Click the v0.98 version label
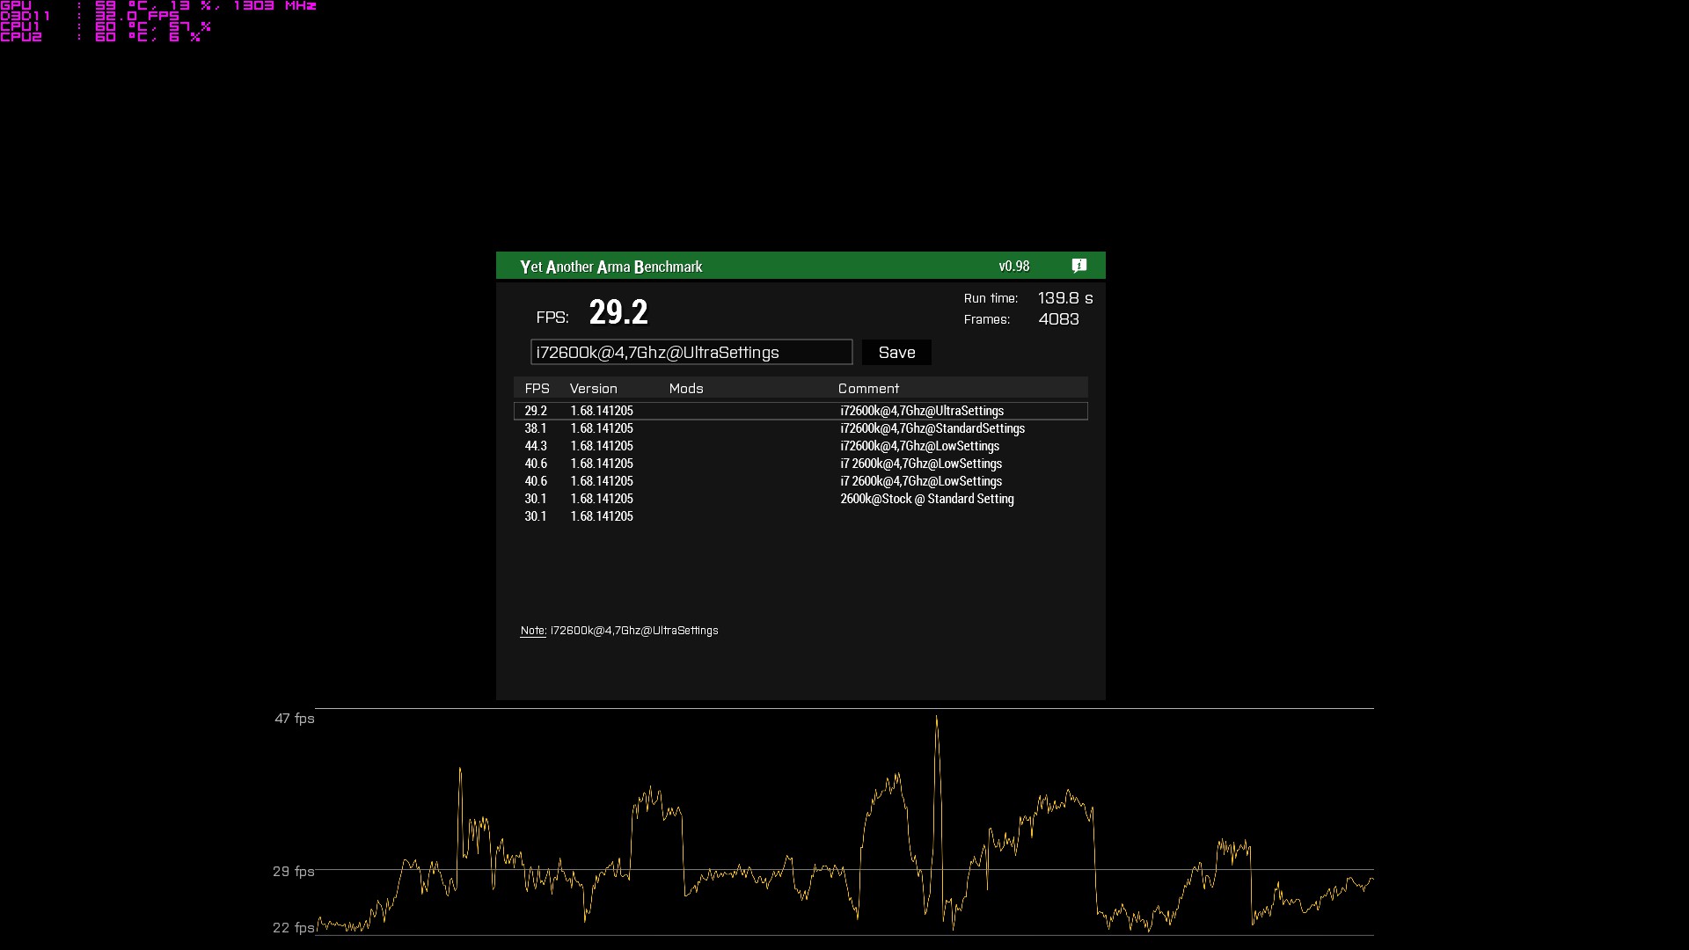Viewport: 1689px width, 950px height. point(1013,266)
